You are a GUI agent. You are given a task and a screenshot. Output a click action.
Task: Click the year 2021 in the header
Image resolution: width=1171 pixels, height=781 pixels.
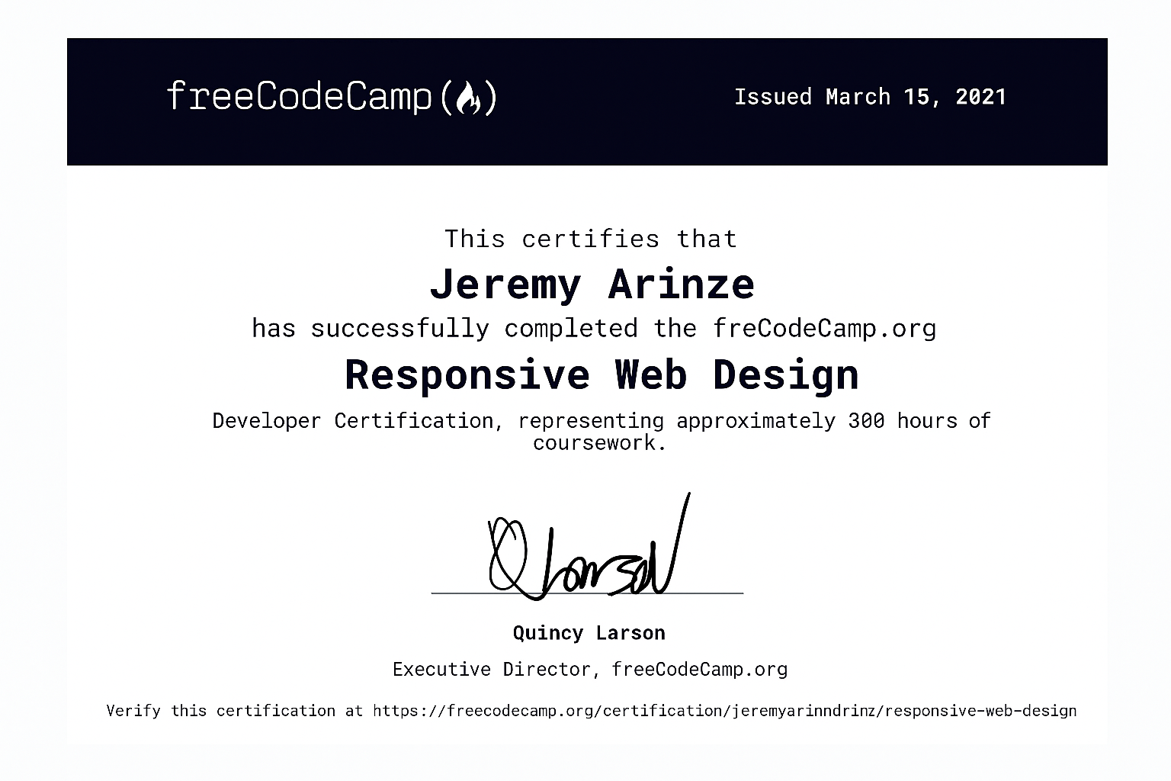(980, 97)
